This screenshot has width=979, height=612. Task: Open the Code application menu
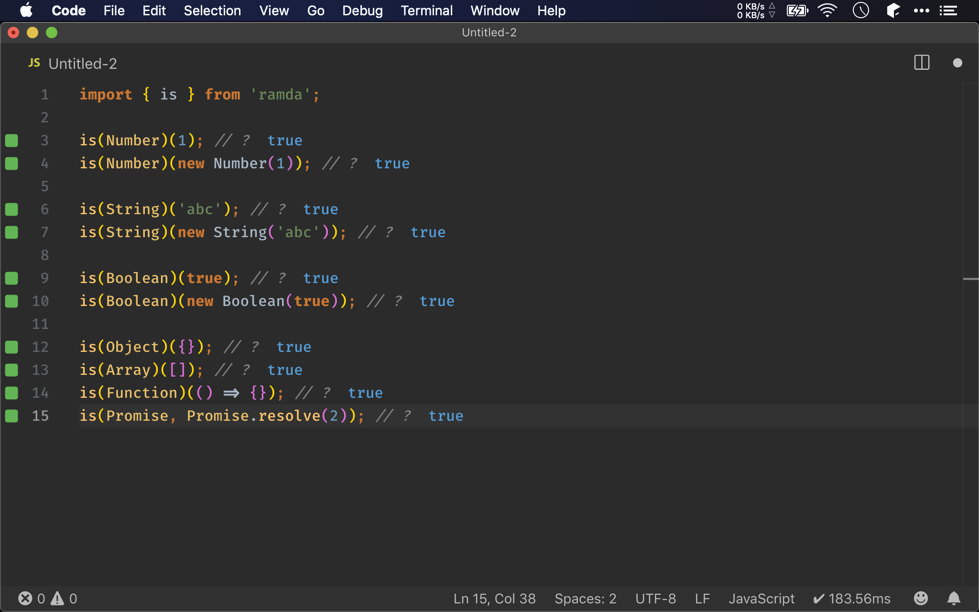(x=68, y=11)
